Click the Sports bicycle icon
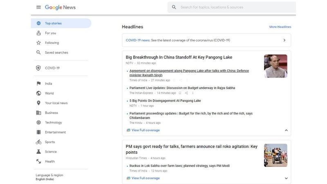327x184 pixels. tap(38, 142)
